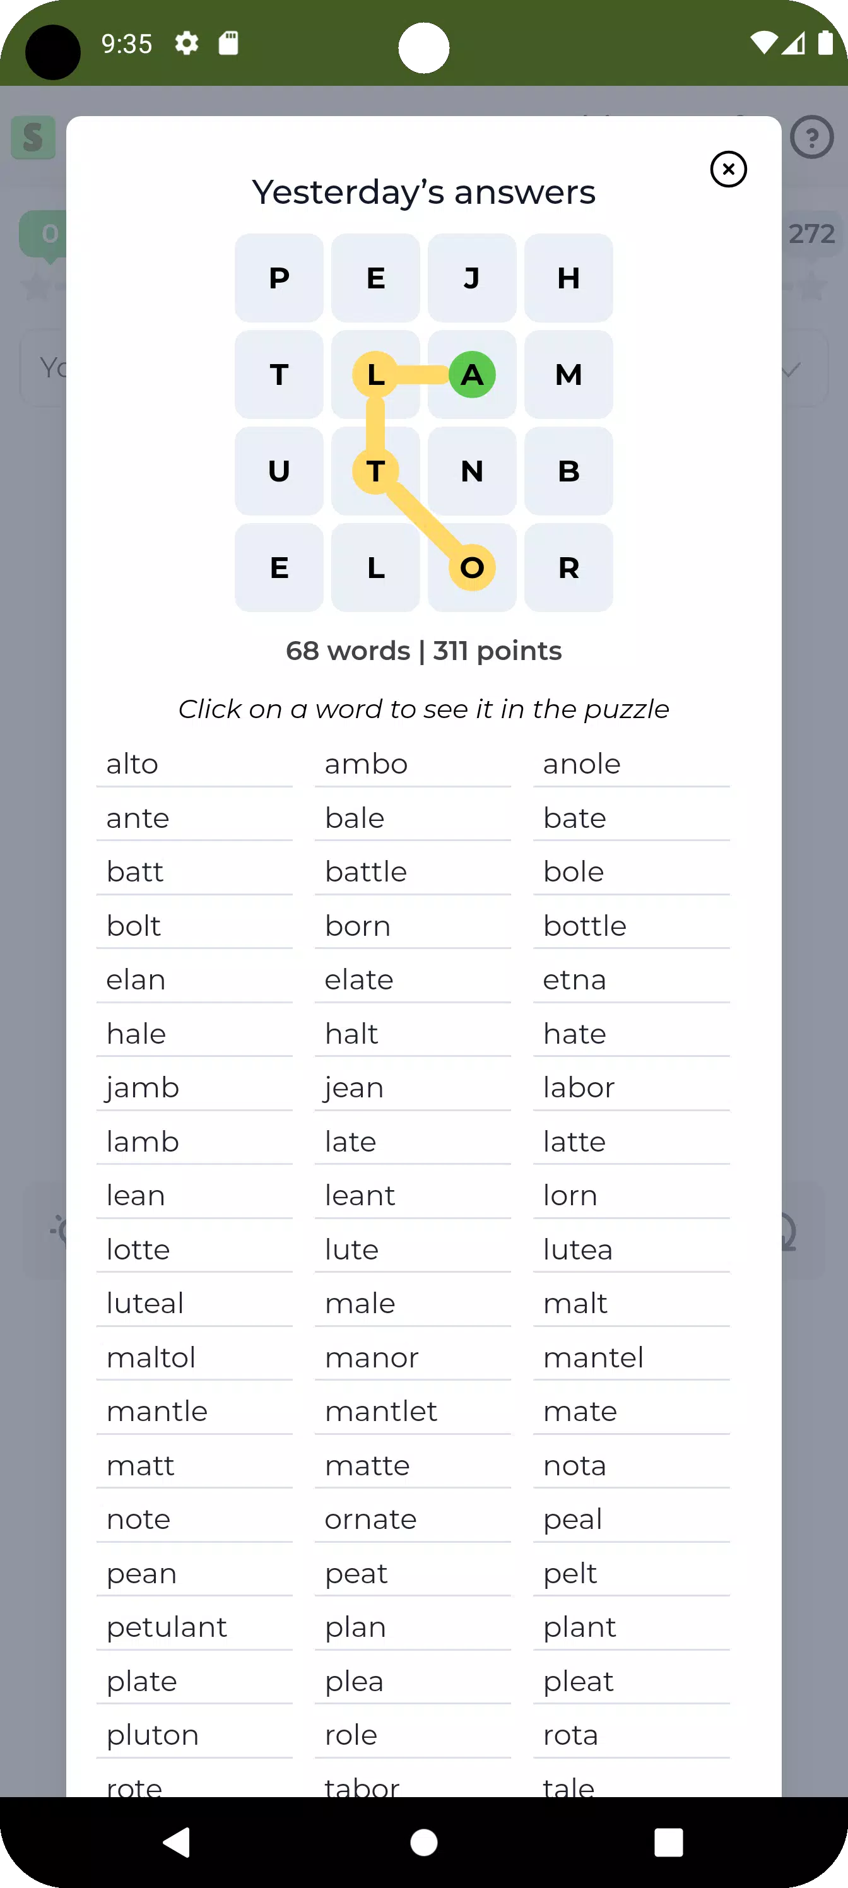This screenshot has width=848, height=1888.
Task: Open the settings gear in the status bar
Action: [187, 44]
